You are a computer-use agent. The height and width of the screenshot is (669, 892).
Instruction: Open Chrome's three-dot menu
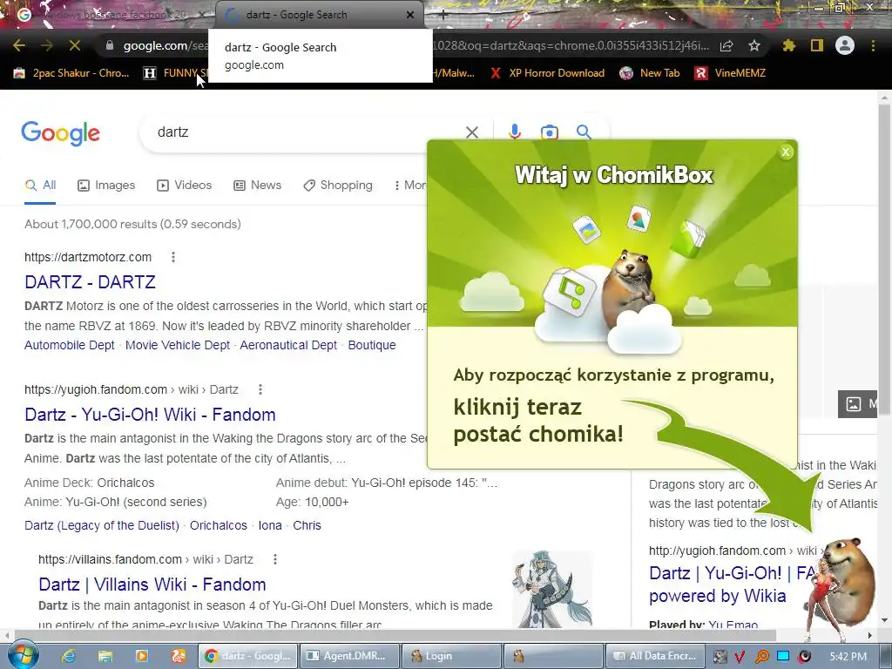click(873, 45)
